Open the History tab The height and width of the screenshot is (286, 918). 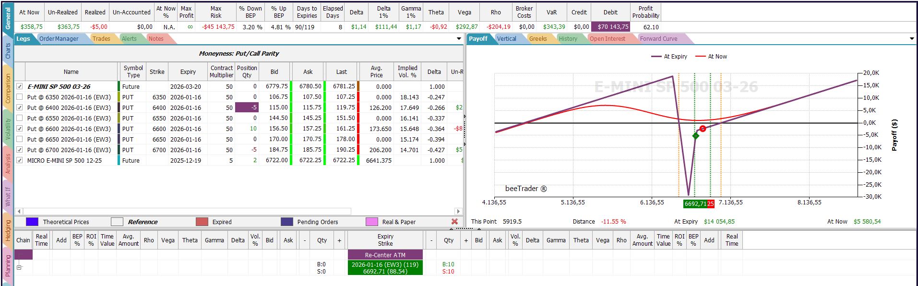pos(568,39)
